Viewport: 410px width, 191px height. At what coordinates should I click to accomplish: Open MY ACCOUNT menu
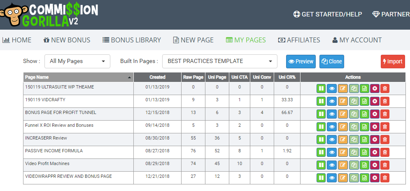pyautogui.click(x=357, y=40)
